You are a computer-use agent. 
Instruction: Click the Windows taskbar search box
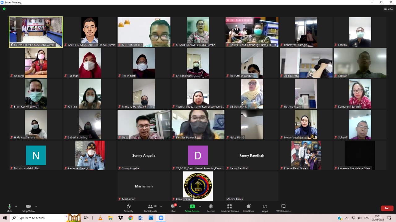coord(39,218)
